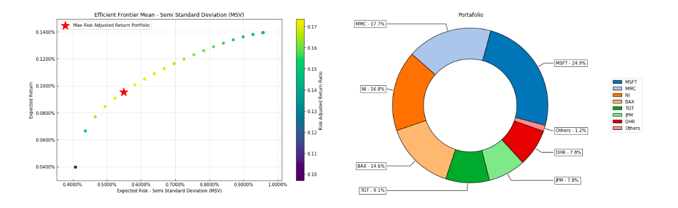Image resolution: width=678 pixels, height=208 pixels.
Task: Select the purple lowest-return scatter point
Action: click(x=76, y=167)
